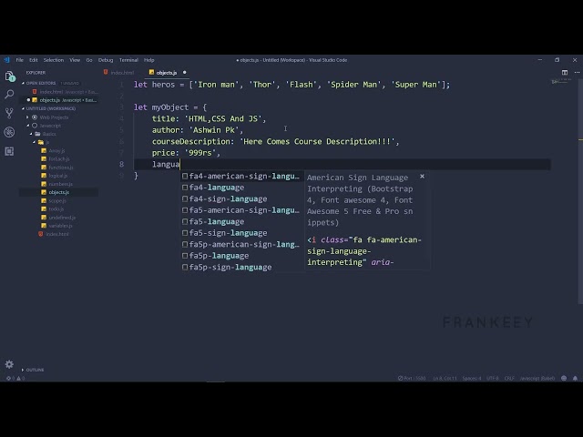Image resolution: width=583 pixels, height=437 pixels.
Task: Click the Web Projects folder icon
Action: tap(35, 117)
